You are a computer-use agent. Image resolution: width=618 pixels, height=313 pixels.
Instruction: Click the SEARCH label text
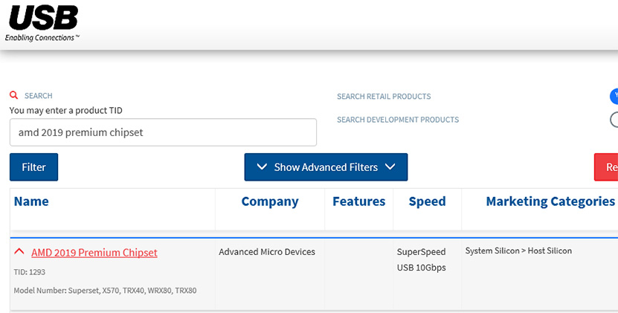(x=38, y=96)
